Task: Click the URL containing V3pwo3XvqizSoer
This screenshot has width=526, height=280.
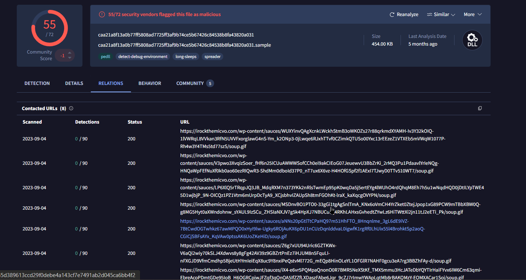Action: [309, 163]
